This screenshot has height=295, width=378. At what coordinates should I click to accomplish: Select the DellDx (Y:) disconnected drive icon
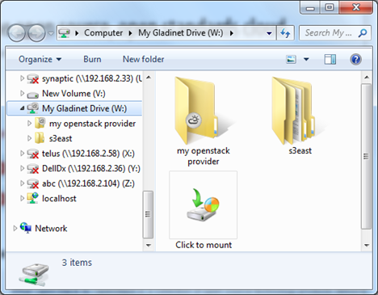coord(33,169)
